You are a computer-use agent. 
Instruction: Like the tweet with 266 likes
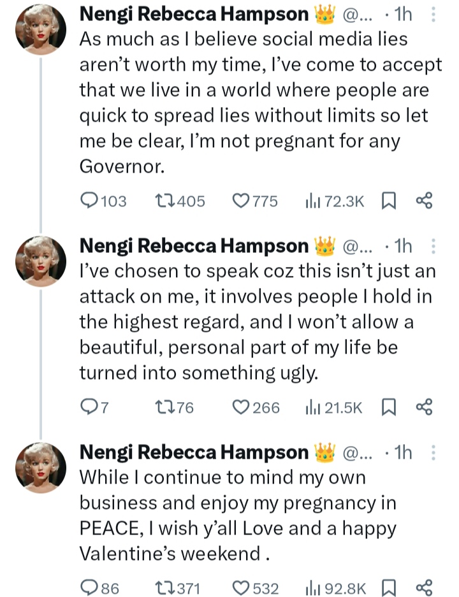point(240,407)
